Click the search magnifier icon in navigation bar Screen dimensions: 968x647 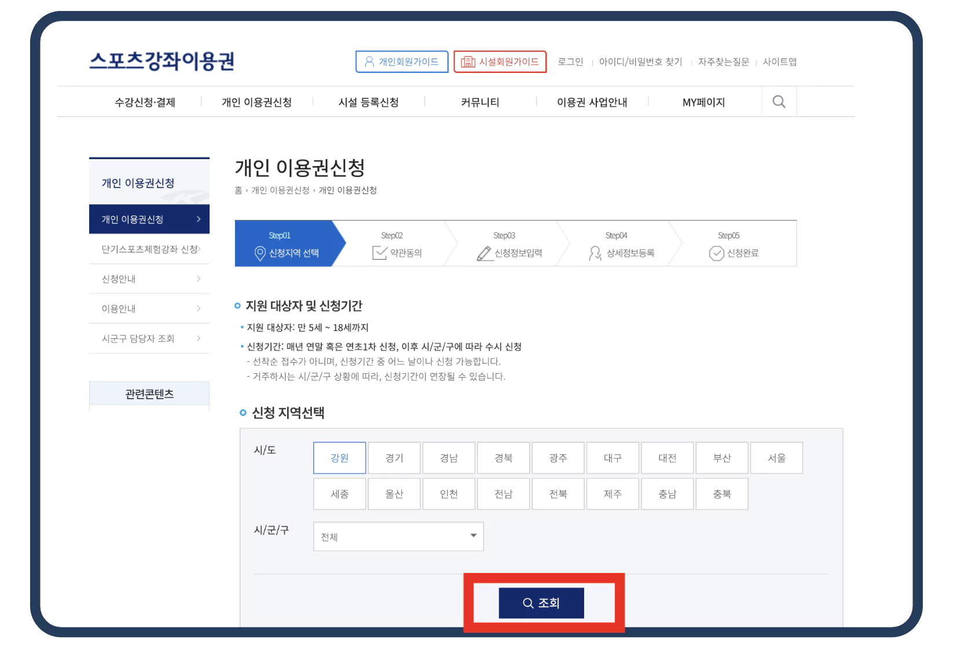779,102
